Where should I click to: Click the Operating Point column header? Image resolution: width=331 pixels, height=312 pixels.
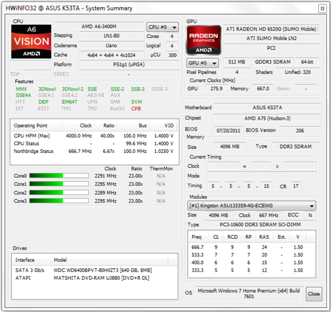[36, 126]
